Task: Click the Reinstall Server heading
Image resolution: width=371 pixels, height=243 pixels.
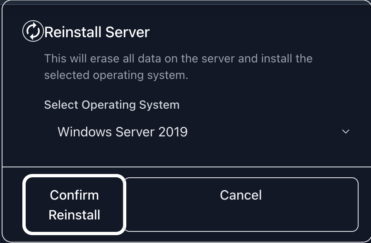Action: (97, 32)
